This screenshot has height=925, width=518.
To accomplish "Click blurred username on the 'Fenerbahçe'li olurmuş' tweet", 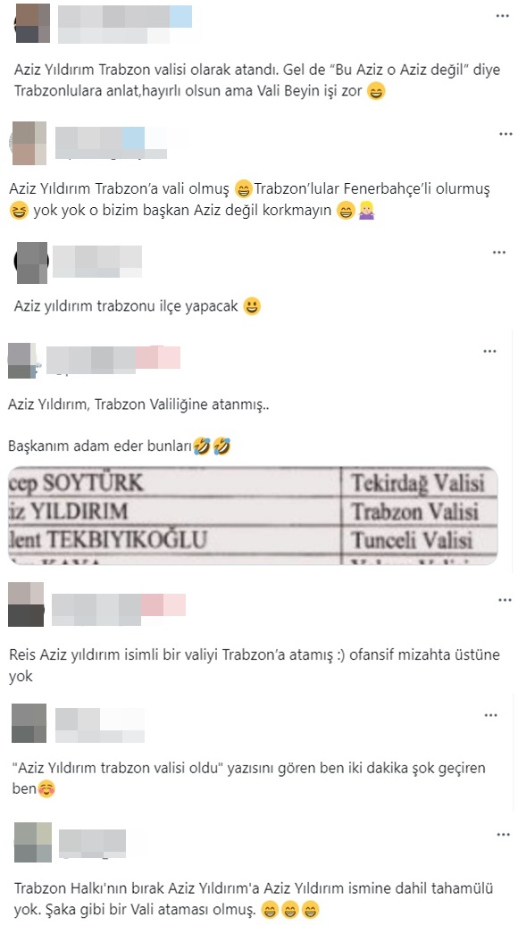I will click(111, 142).
